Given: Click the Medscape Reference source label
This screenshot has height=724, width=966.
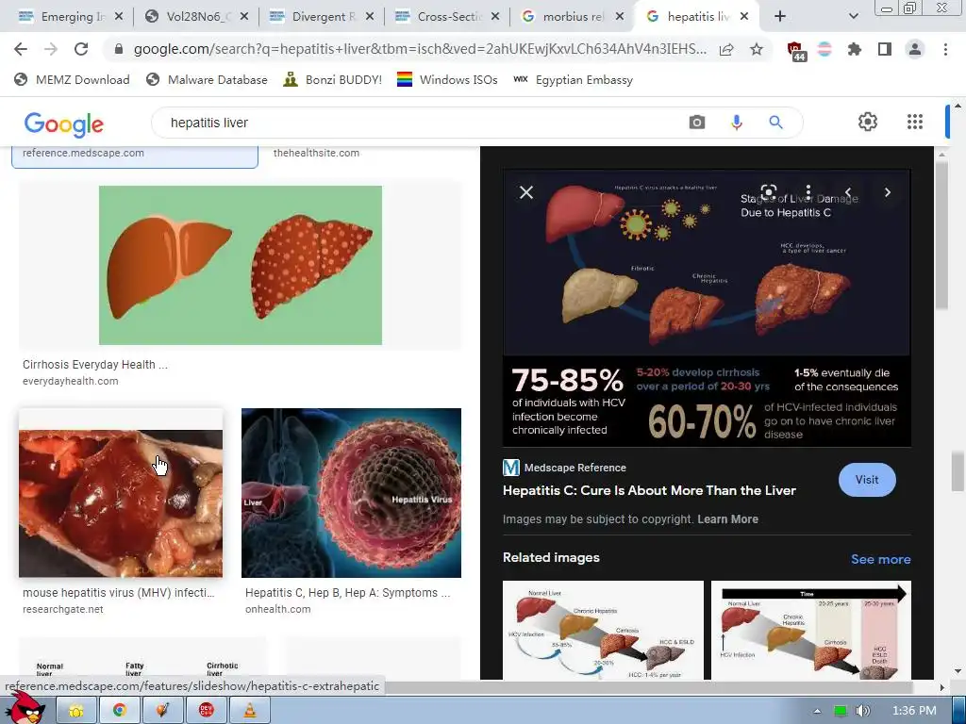Looking at the screenshot, I should (575, 468).
